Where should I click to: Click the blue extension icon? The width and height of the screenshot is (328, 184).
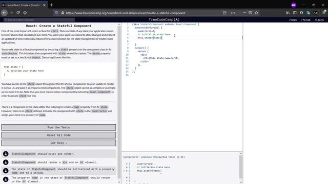point(308,13)
